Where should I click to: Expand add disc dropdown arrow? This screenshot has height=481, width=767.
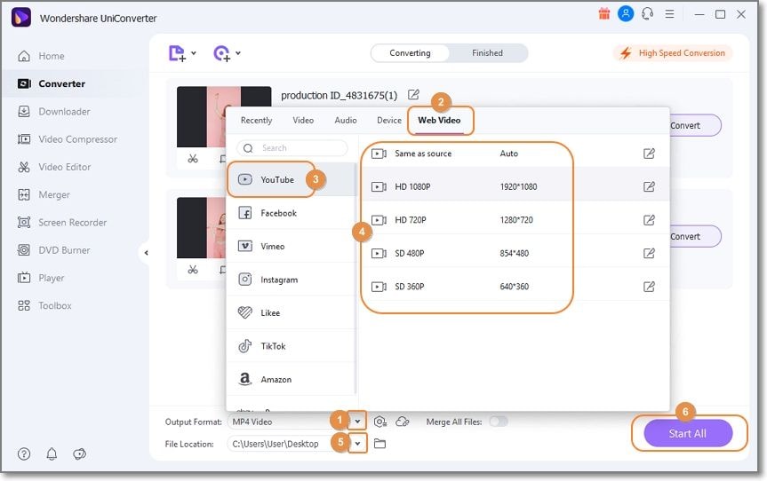coord(238,53)
